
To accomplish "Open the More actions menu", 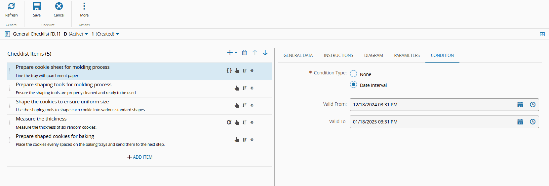I will (84, 6).
